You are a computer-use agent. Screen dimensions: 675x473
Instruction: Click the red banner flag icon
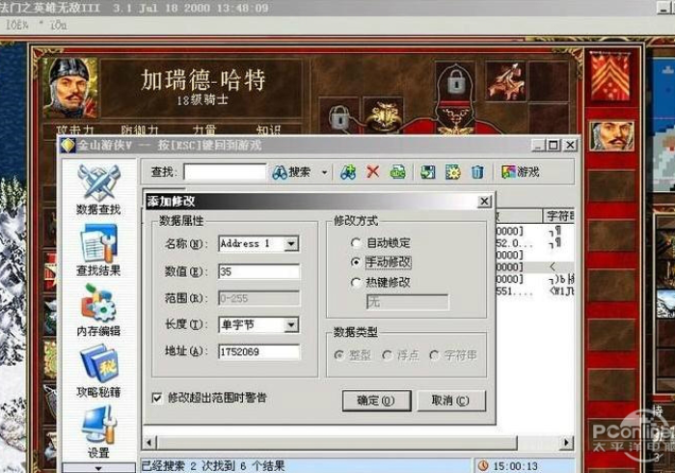click(x=610, y=76)
